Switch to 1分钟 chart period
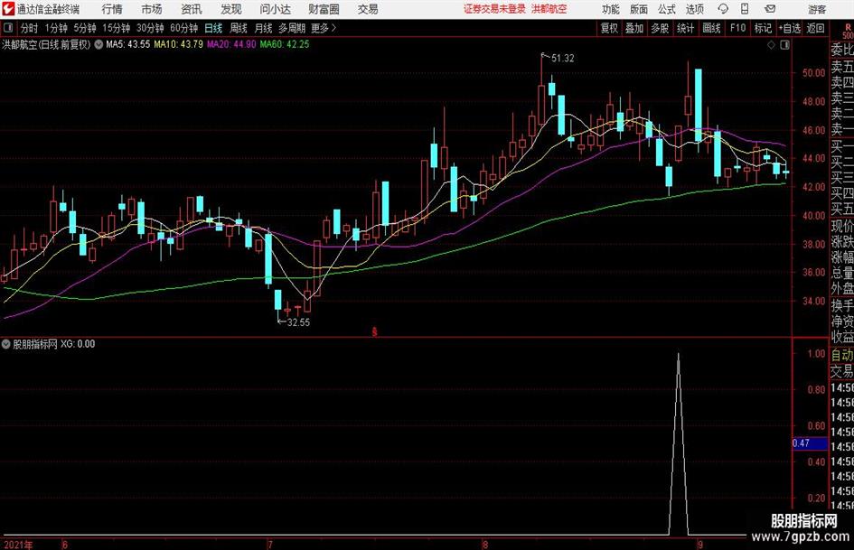 click(x=56, y=28)
